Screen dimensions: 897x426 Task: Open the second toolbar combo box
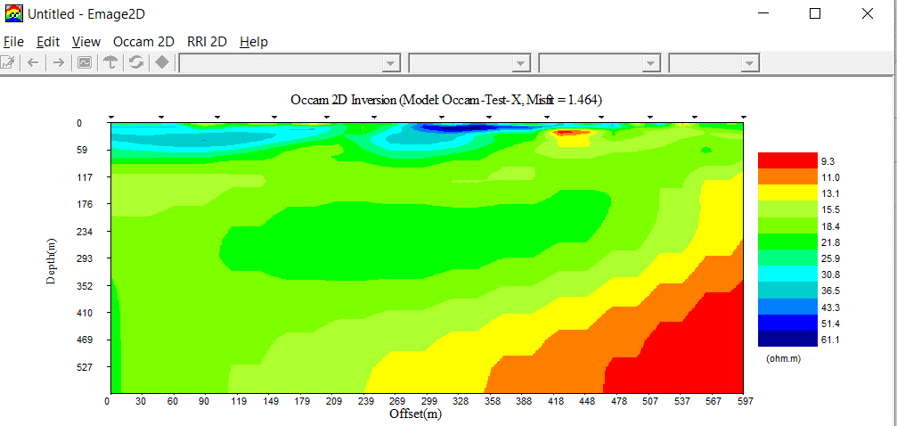[521, 63]
